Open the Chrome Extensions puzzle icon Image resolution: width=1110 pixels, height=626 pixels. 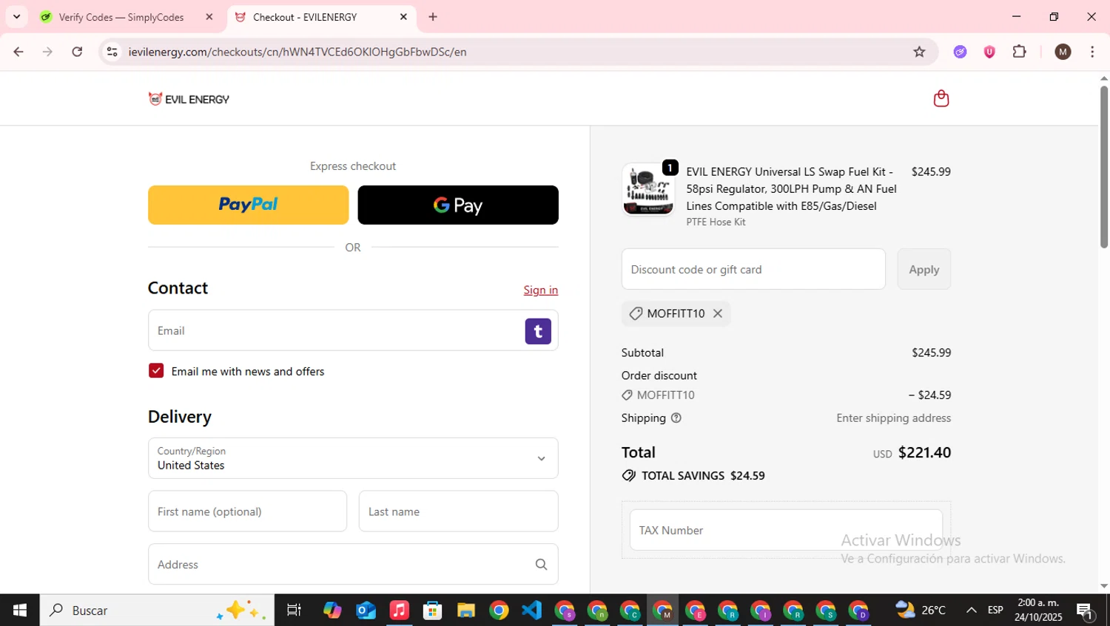pyautogui.click(x=1019, y=52)
